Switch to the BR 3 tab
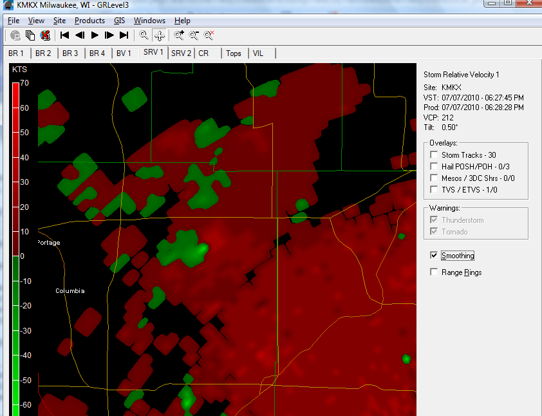542x416 pixels. point(70,53)
